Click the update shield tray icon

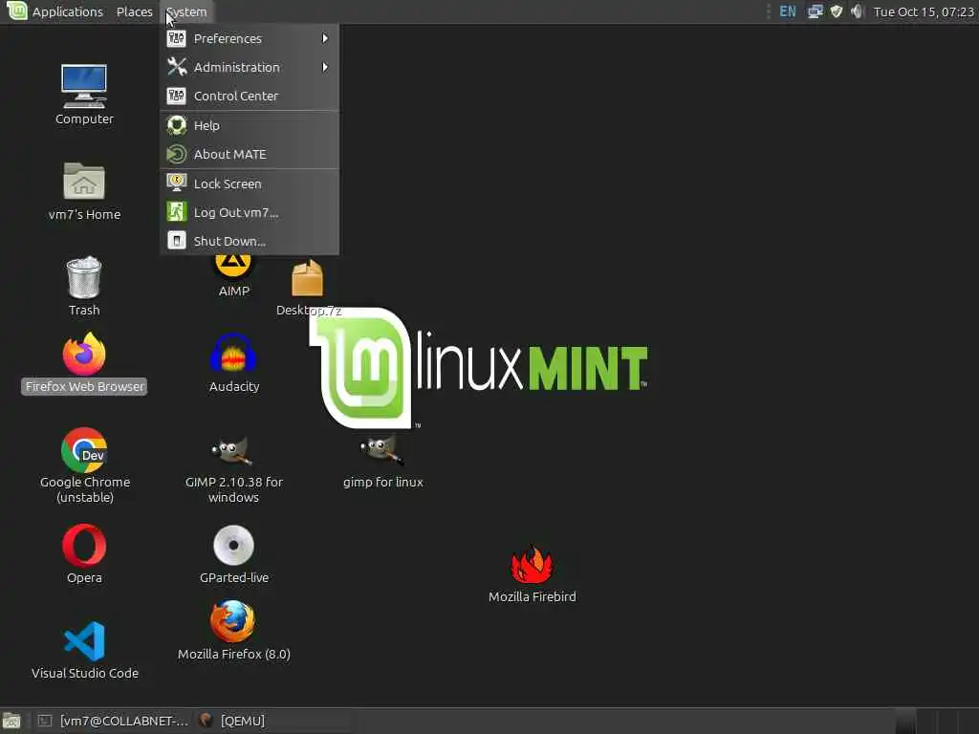coord(837,11)
